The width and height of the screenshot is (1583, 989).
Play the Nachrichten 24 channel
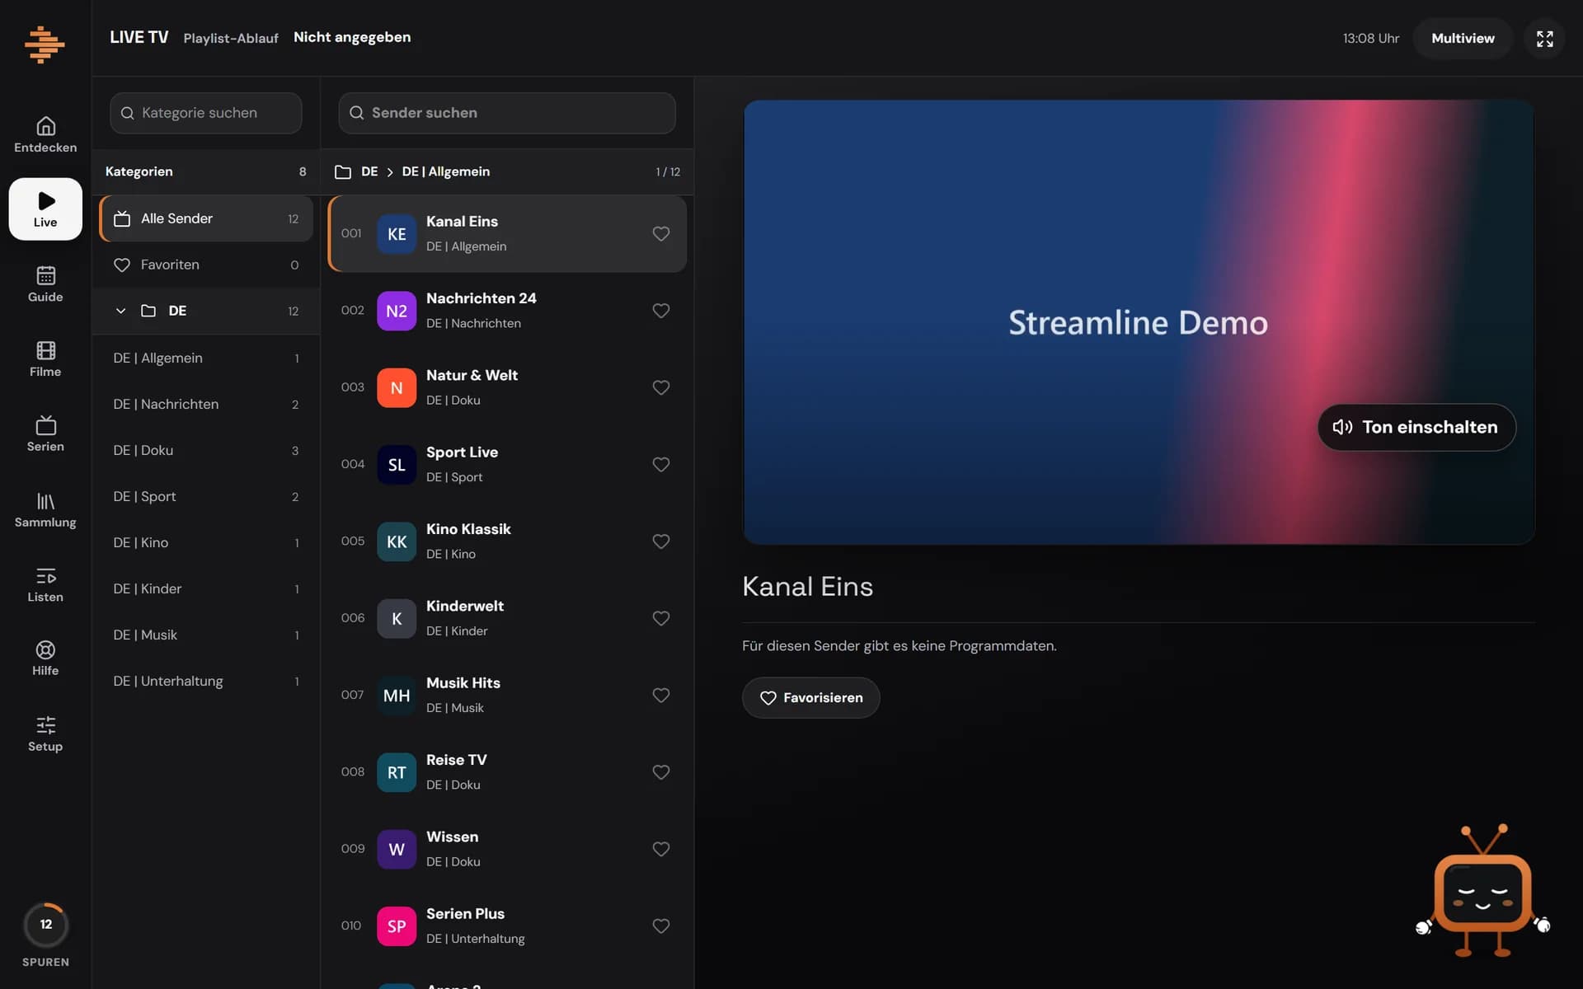[x=507, y=311]
